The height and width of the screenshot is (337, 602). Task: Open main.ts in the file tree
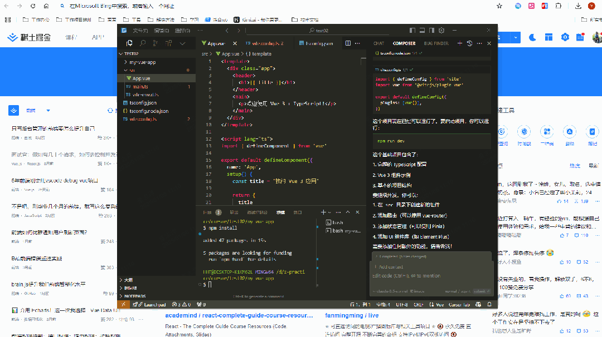(x=140, y=87)
